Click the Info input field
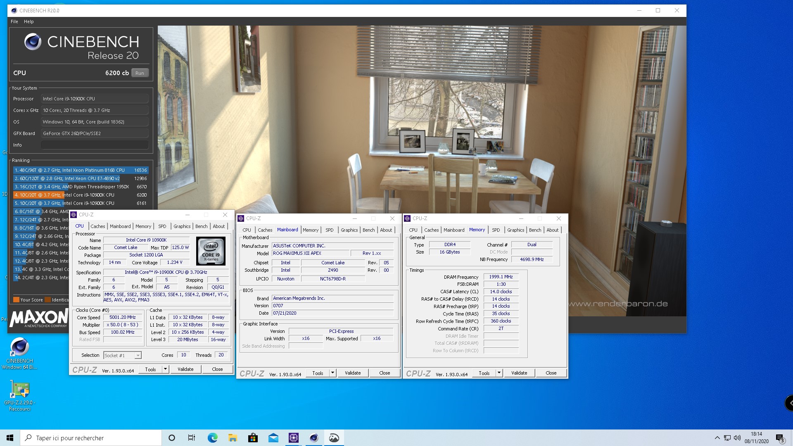 coord(95,145)
